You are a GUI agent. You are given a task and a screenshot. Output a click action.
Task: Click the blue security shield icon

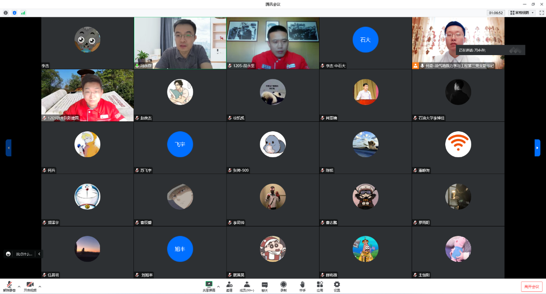pos(14,13)
